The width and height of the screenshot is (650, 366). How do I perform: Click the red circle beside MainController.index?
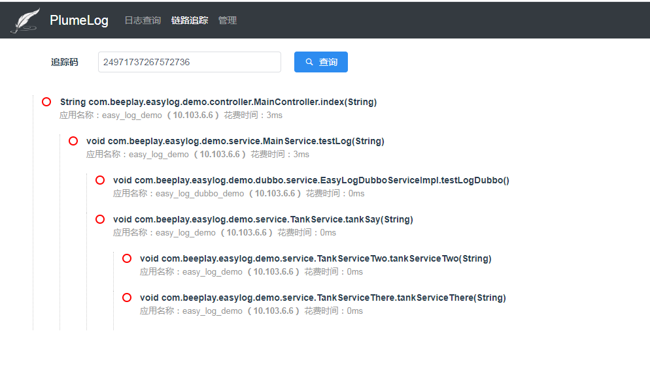pos(46,102)
